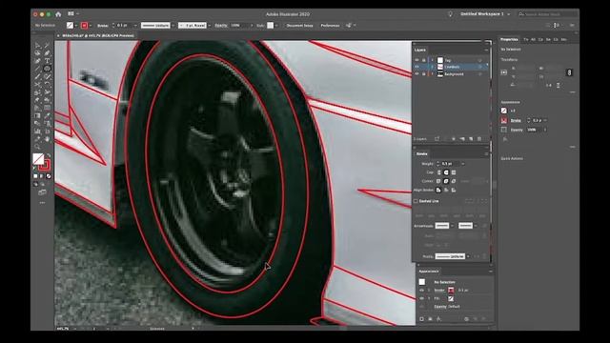The image size is (610, 343).
Task: Clear Appearance icon in Appearance panel
Action: coord(466,319)
